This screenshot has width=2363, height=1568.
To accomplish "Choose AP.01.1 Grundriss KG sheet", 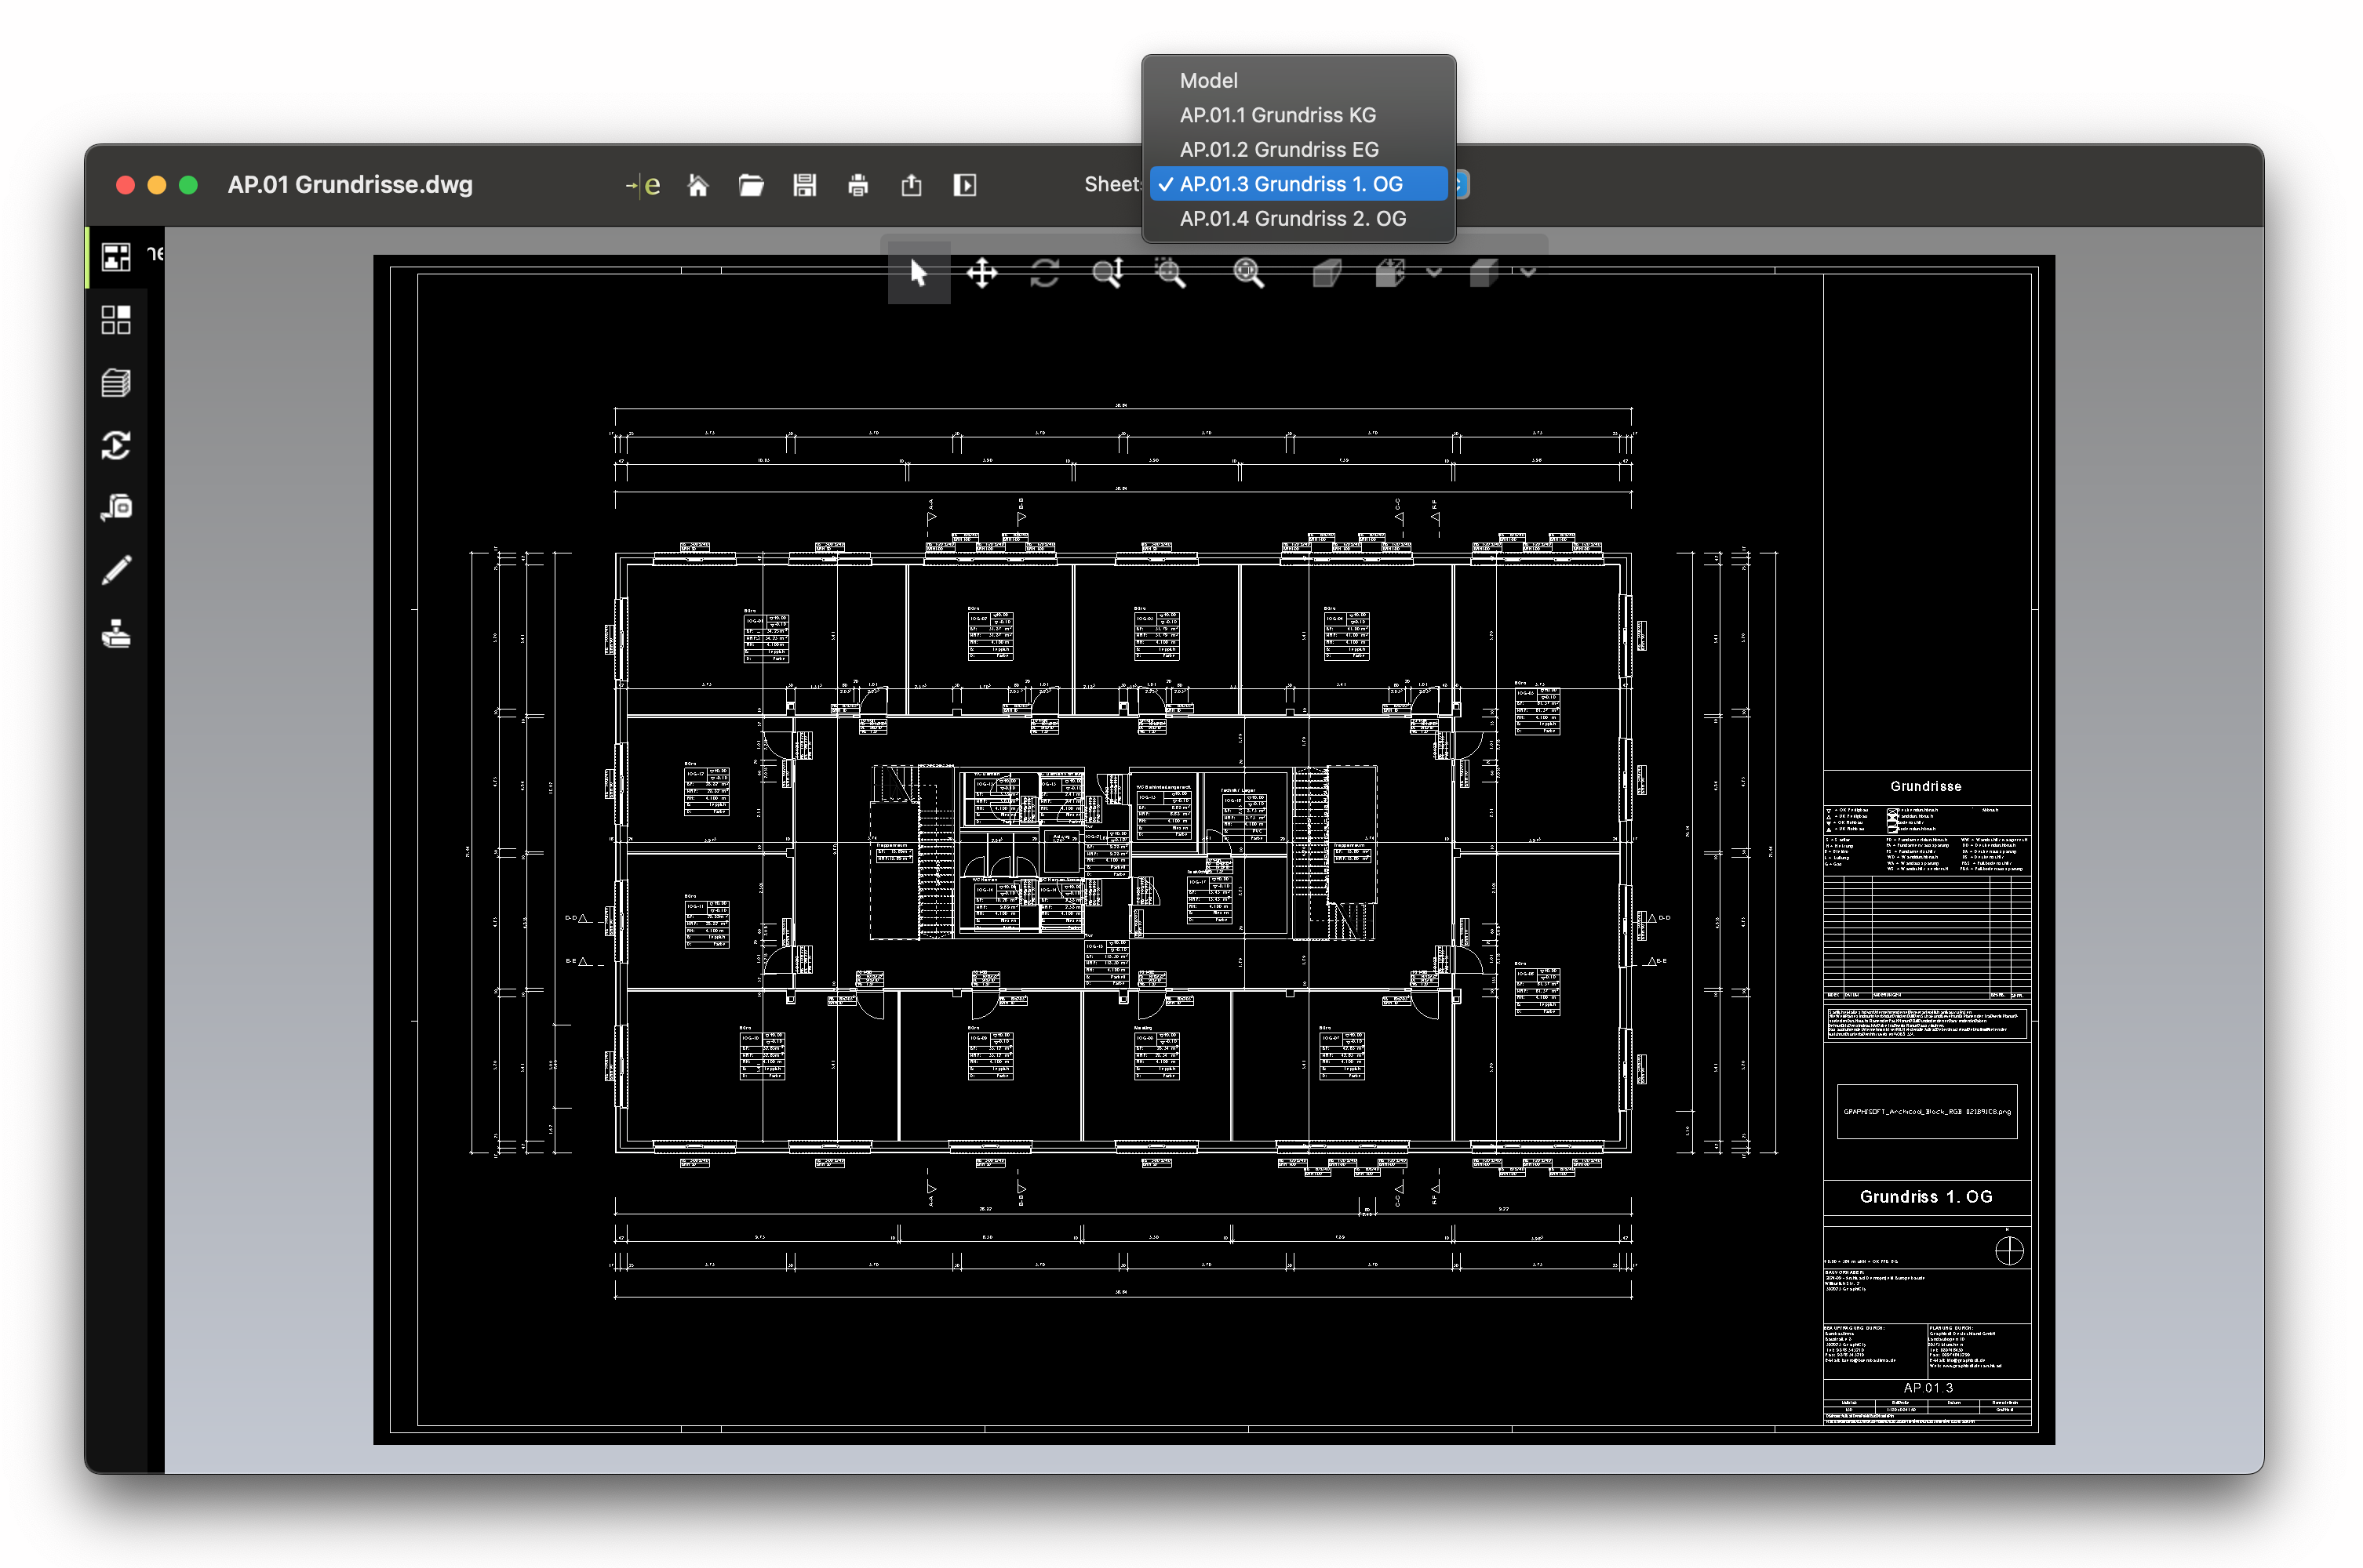I will (1298, 115).
